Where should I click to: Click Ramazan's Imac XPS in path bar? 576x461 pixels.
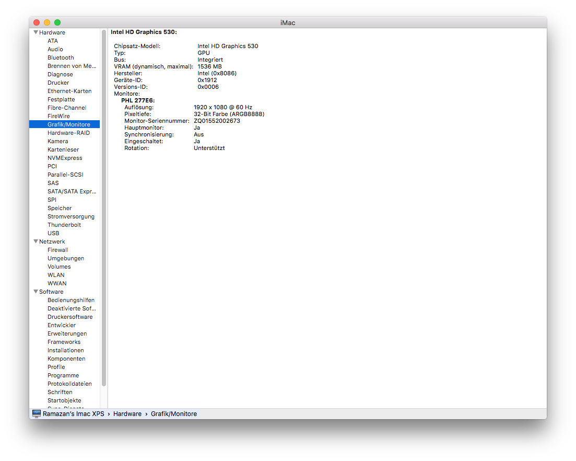coord(74,413)
